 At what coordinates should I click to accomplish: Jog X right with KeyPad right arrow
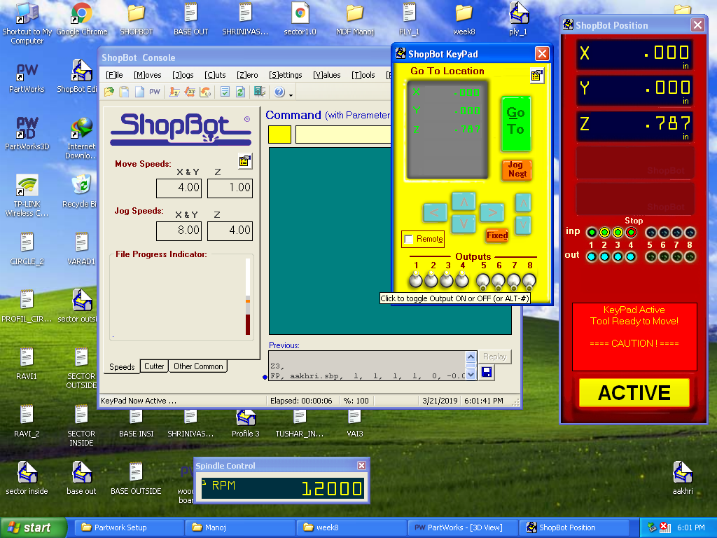click(492, 212)
